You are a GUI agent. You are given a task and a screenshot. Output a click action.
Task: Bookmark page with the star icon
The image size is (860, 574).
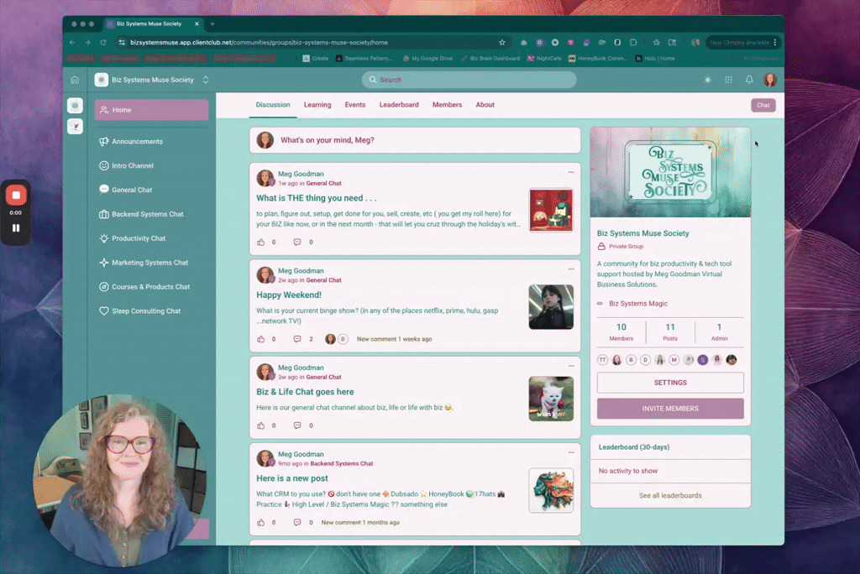pos(502,42)
